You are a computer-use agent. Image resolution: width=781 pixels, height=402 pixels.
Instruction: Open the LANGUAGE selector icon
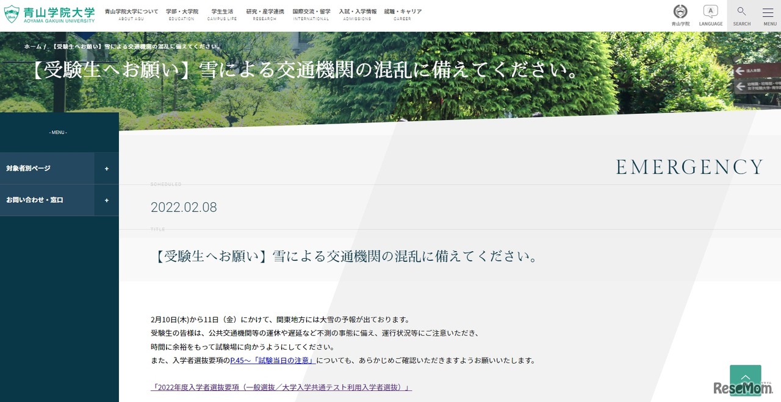click(x=711, y=15)
